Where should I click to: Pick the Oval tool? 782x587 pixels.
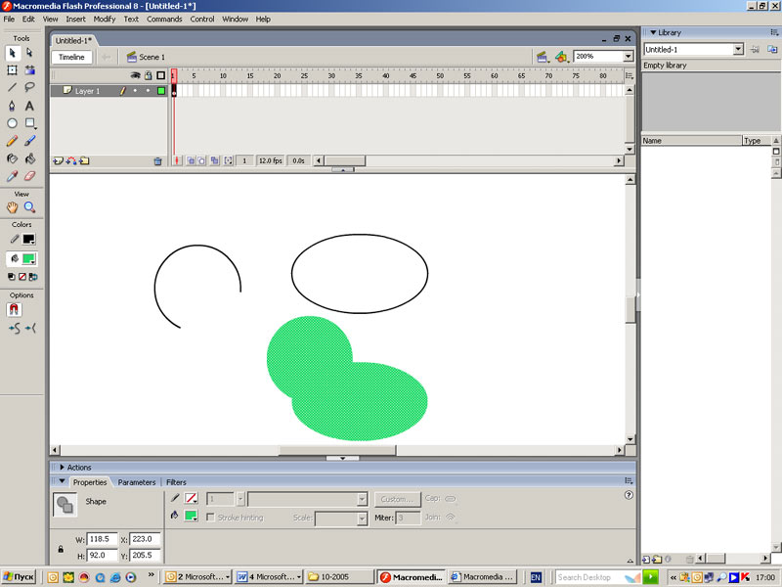coord(12,123)
